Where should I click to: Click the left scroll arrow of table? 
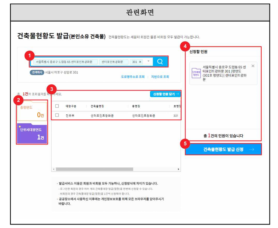point(54,169)
